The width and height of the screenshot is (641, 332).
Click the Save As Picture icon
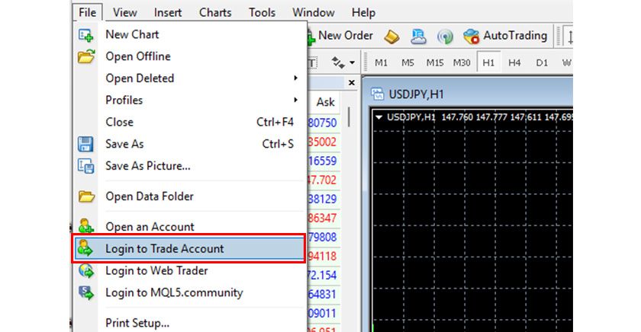coord(86,165)
